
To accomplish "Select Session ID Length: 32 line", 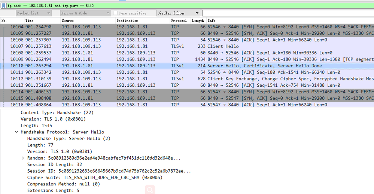I will (55, 164).
